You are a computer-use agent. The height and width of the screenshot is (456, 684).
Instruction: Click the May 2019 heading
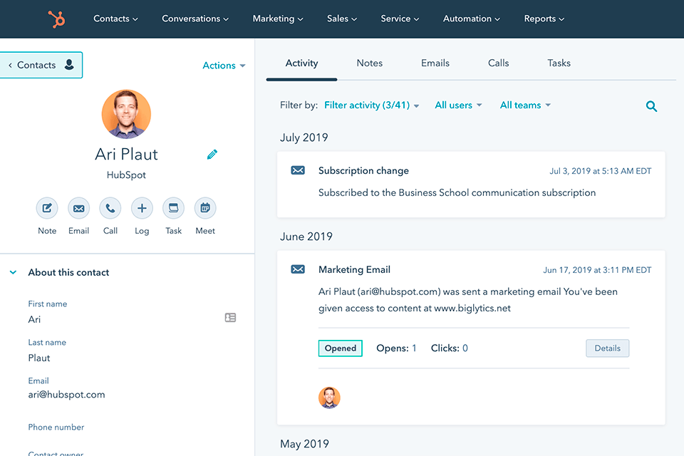[304, 444]
